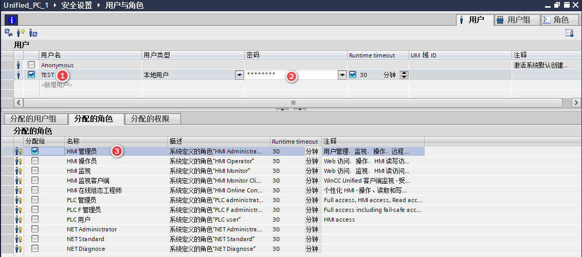Viewport: 582px width, 257px height.
Task: Click the timeout minutes spinner arrows
Action: coord(404,75)
